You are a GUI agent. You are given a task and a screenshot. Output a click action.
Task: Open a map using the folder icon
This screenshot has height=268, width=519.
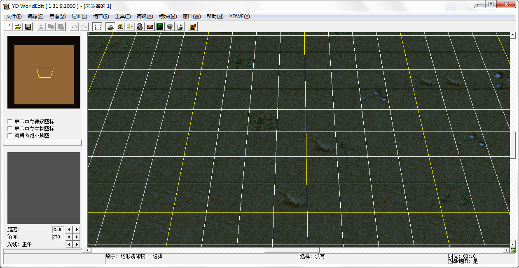click(18, 27)
